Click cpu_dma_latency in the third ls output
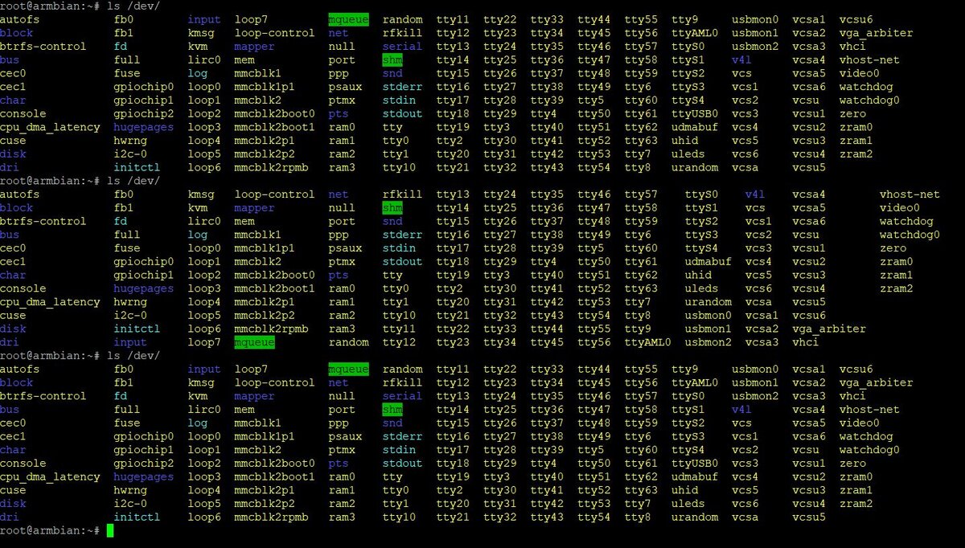 click(50, 476)
